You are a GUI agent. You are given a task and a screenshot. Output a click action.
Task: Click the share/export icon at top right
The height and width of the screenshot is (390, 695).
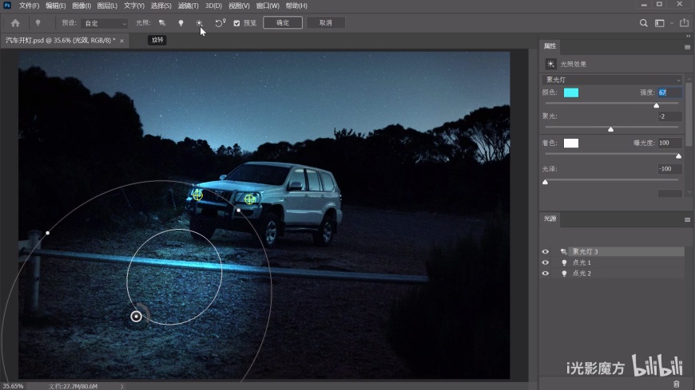click(685, 22)
